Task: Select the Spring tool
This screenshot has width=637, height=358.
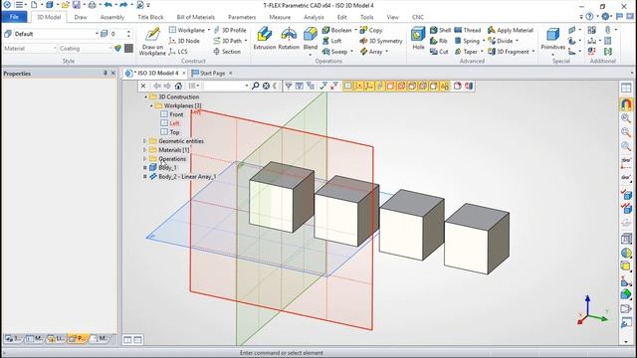Action: click(x=467, y=41)
